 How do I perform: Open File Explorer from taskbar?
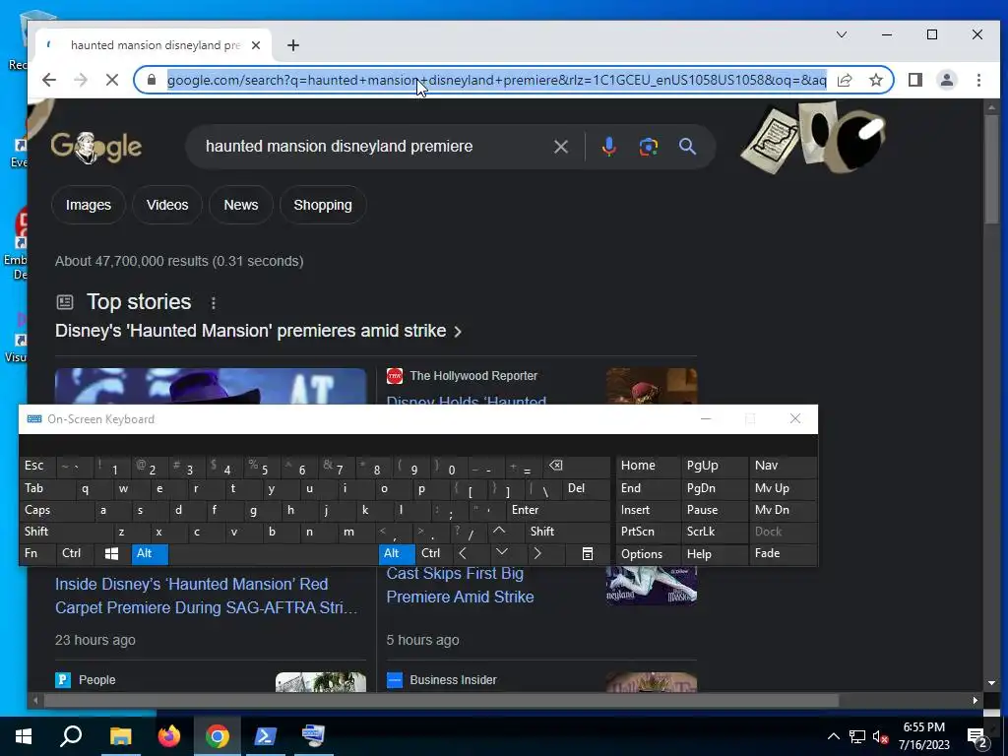point(120,736)
